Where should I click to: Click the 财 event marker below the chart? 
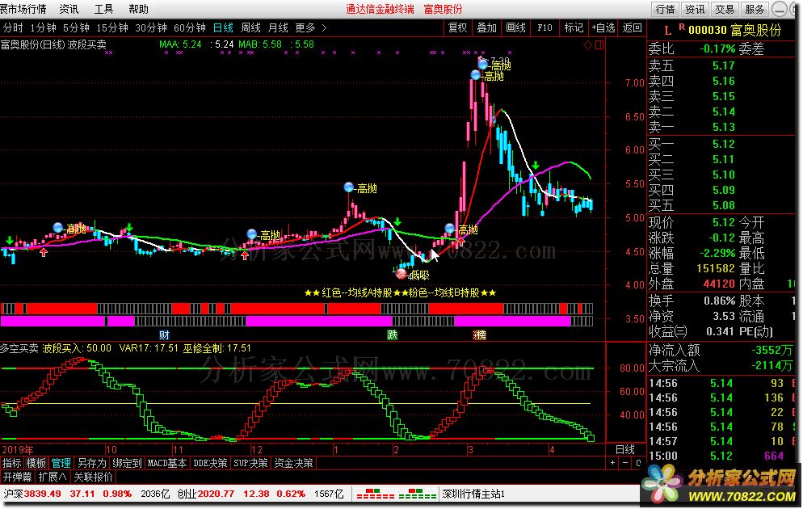coord(164,335)
